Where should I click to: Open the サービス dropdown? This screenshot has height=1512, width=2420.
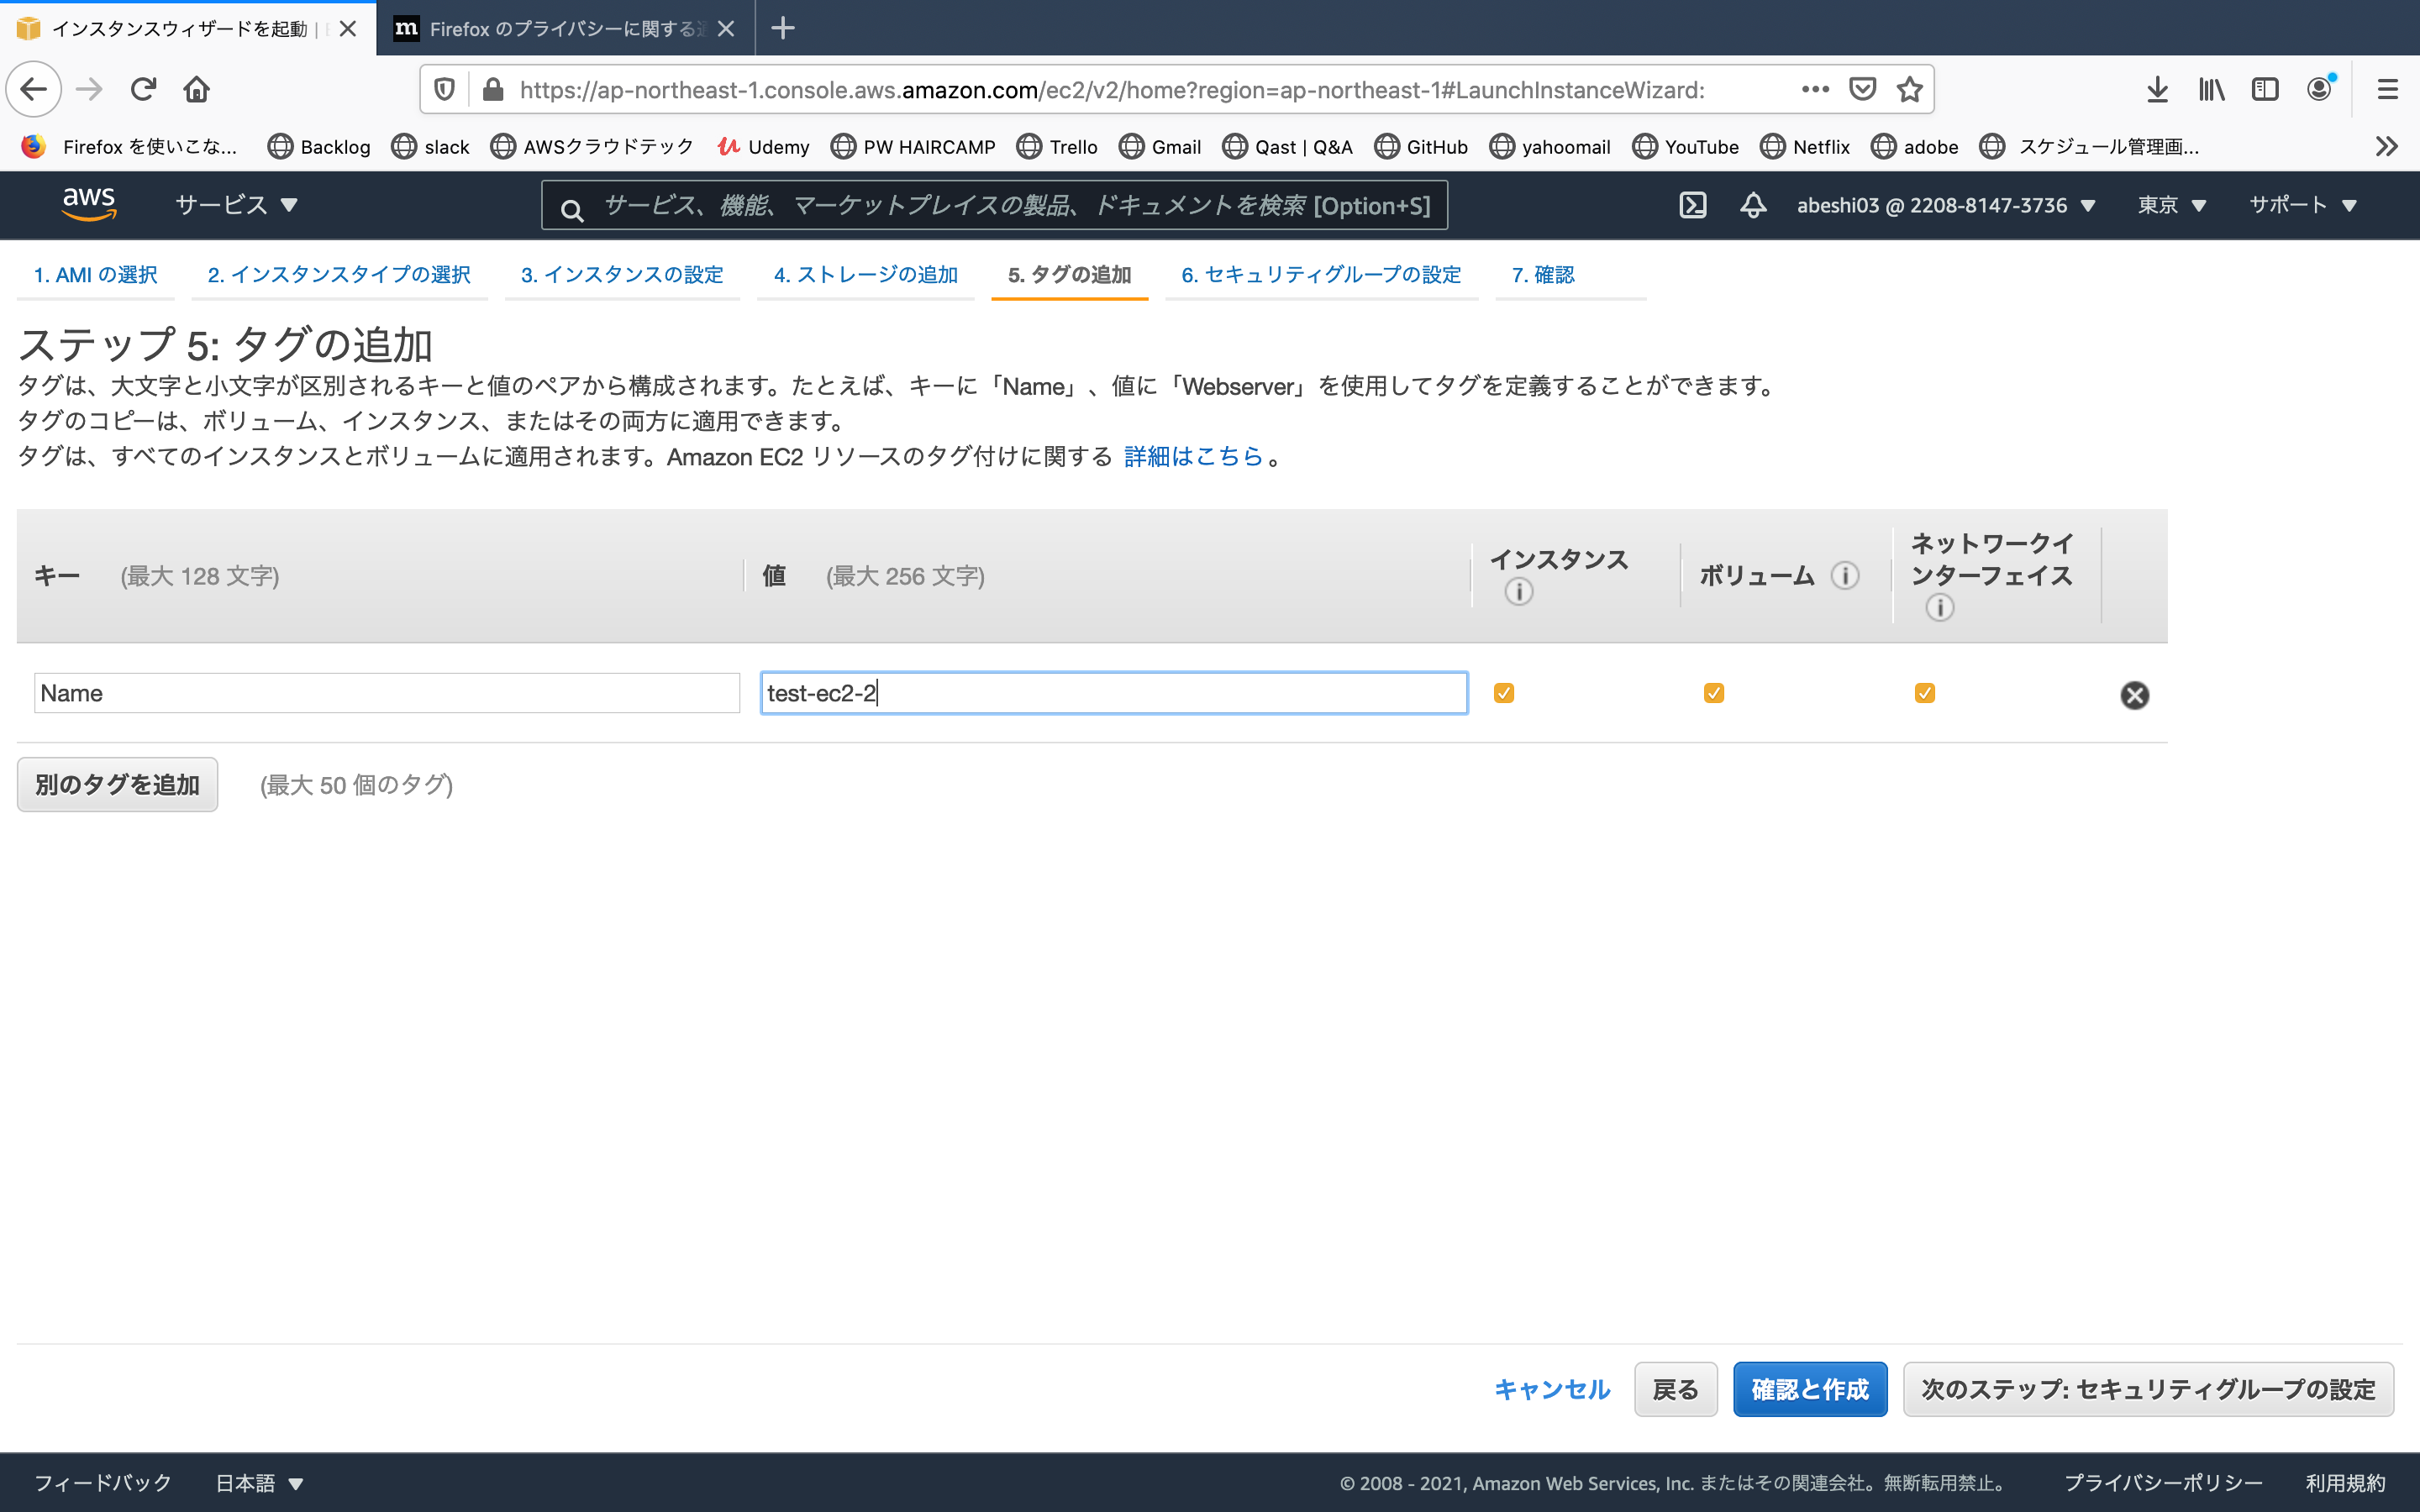tap(236, 205)
